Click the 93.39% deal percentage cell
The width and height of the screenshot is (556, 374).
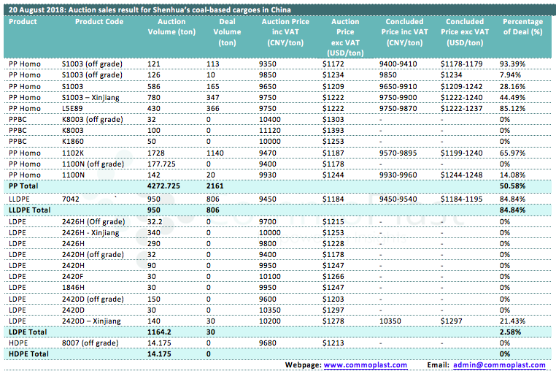click(x=514, y=64)
